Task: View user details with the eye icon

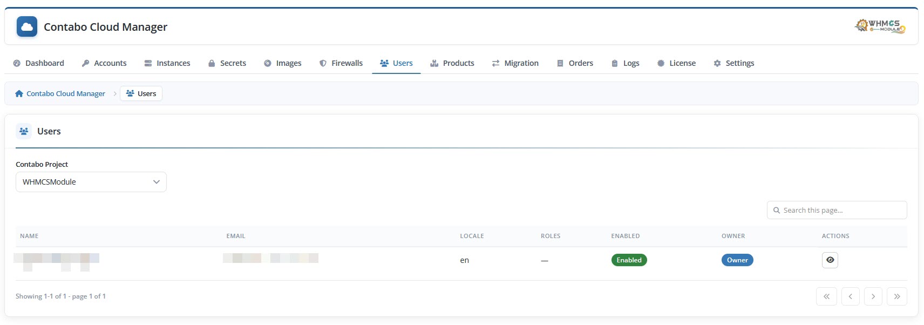Action: [x=830, y=260]
